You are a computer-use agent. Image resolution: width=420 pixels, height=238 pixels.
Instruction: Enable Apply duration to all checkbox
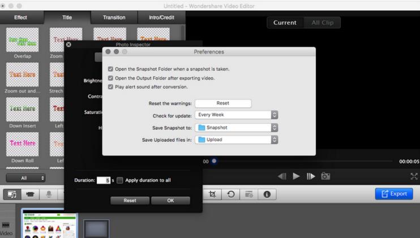click(x=120, y=180)
